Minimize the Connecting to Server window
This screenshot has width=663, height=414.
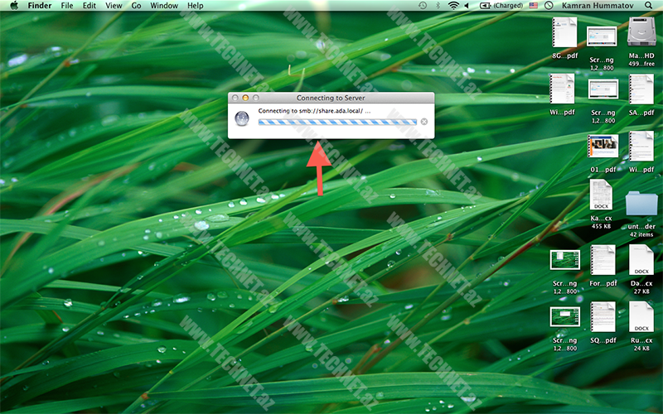click(x=245, y=98)
